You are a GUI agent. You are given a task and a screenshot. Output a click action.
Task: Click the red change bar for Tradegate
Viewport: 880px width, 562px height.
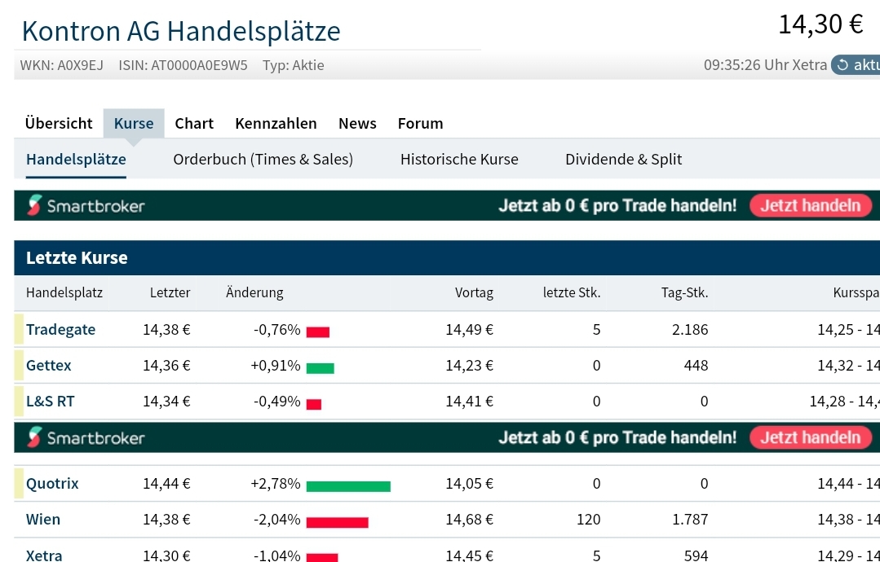click(319, 331)
